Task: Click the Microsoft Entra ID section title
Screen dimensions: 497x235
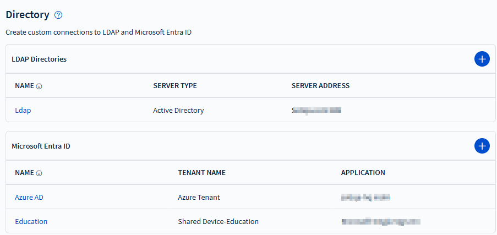Action: (x=41, y=146)
